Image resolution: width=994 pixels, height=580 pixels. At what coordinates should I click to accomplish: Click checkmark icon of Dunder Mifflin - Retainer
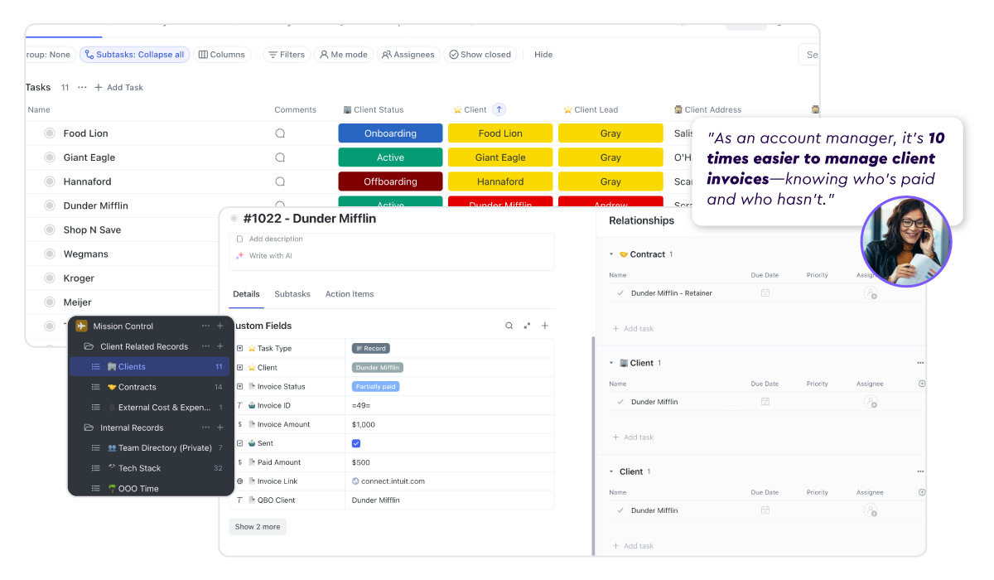[620, 293]
